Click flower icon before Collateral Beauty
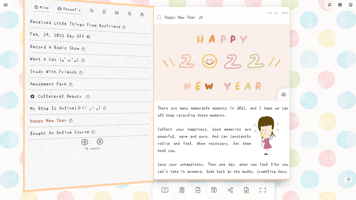This screenshot has height=200, width=356. tap(32, 96)
